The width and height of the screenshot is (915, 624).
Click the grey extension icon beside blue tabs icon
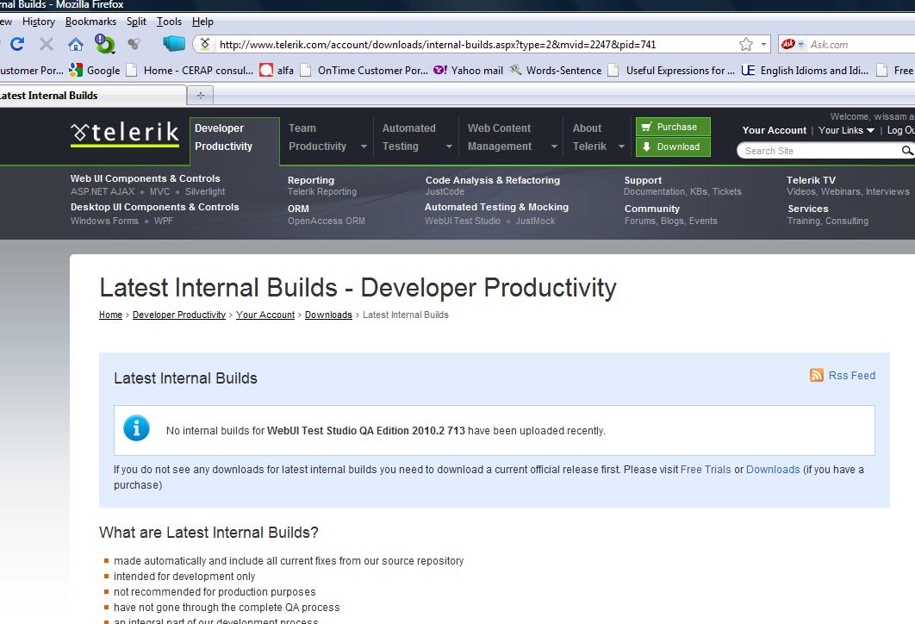tap(134, 44)
